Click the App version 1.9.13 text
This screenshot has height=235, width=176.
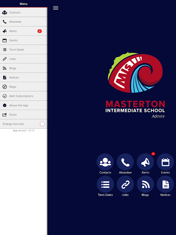click(23, 130)
